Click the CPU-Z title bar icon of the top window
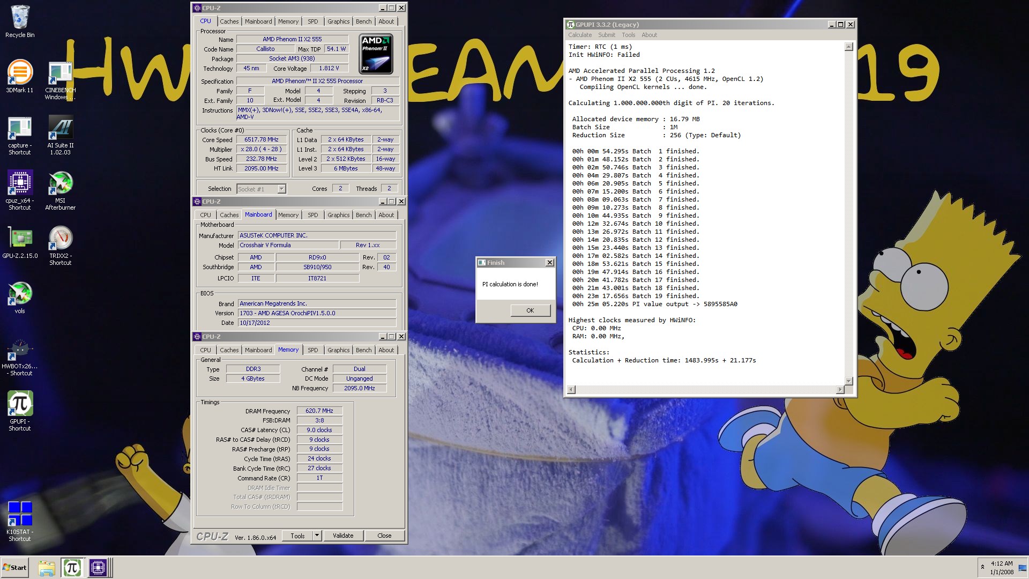 click(x=197, y=8)
